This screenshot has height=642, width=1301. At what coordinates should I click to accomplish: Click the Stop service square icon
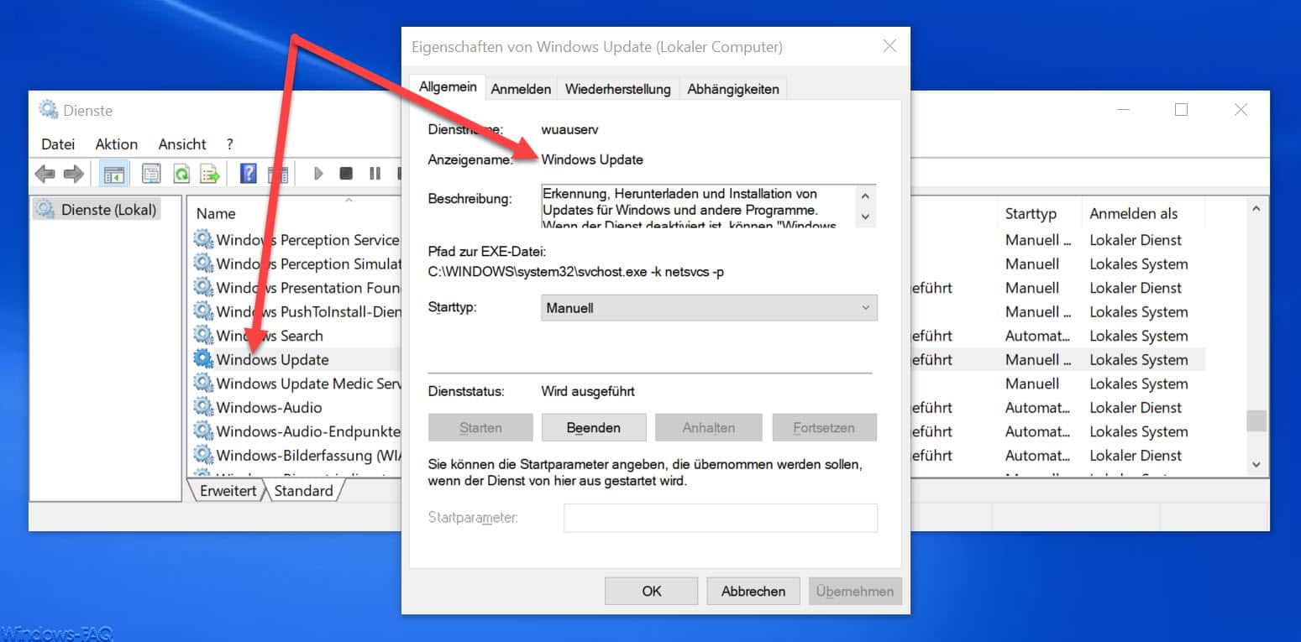346,174
